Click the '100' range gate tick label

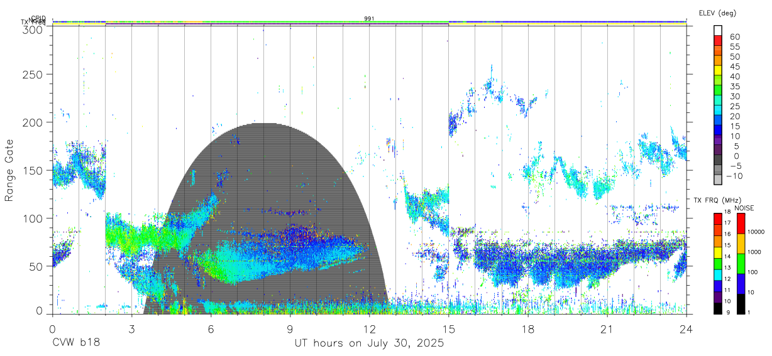tap(34, 218)
